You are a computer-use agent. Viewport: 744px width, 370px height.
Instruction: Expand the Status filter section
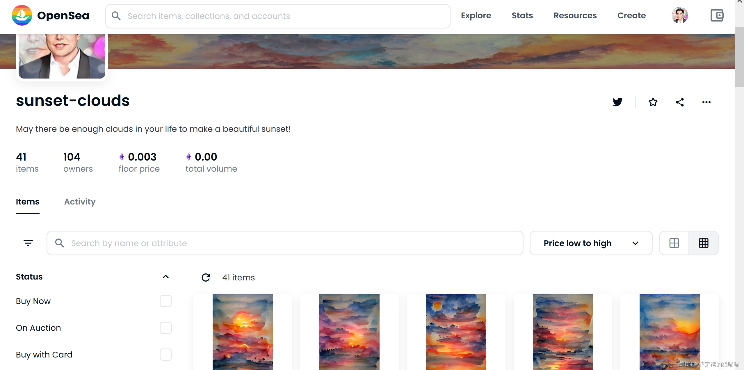tap(165, 276)
